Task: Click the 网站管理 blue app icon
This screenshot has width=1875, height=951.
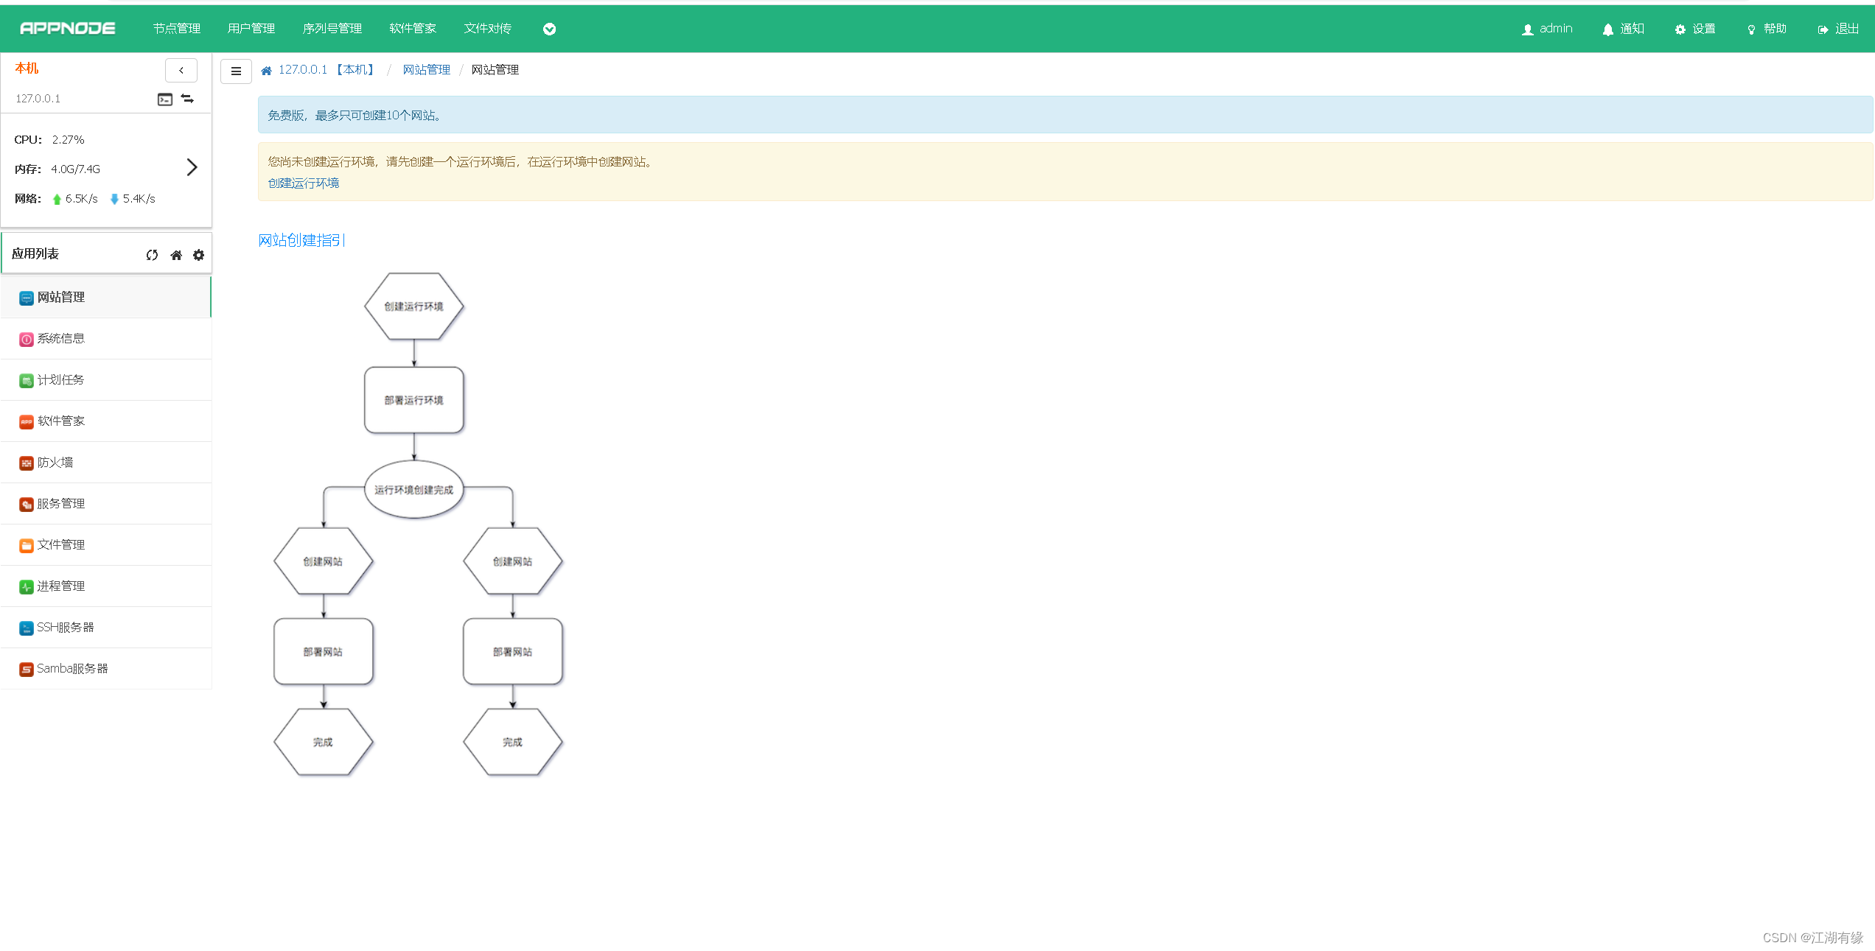Action: pyautogui.click(x=27, y=298)
